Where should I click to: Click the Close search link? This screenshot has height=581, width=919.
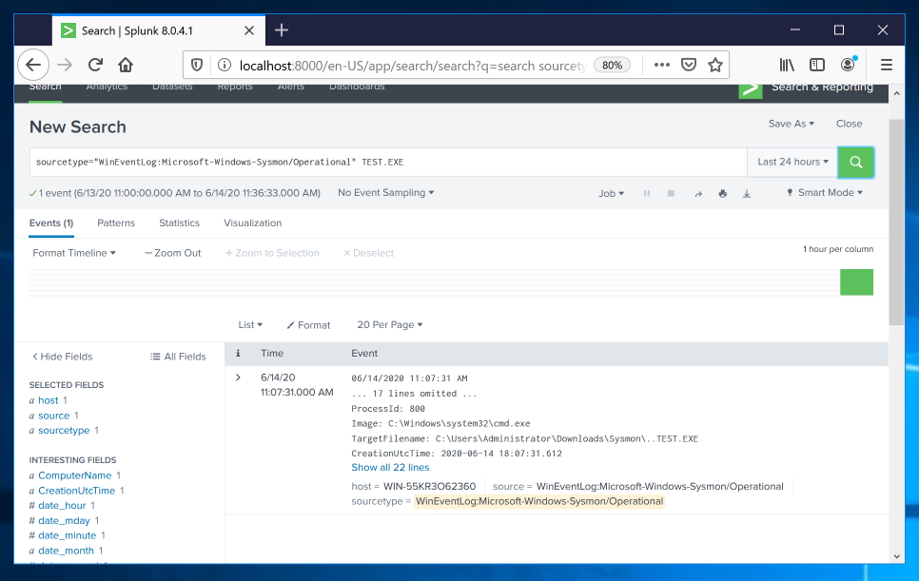(849, 124)
